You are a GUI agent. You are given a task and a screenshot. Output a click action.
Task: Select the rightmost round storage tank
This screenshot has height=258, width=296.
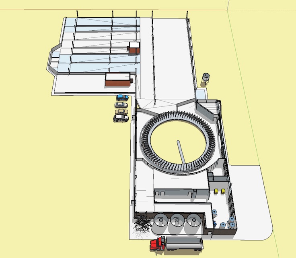point(193,220)
